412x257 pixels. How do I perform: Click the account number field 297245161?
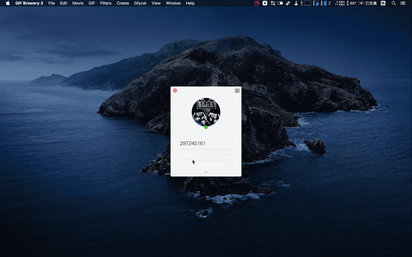[206, 143]
